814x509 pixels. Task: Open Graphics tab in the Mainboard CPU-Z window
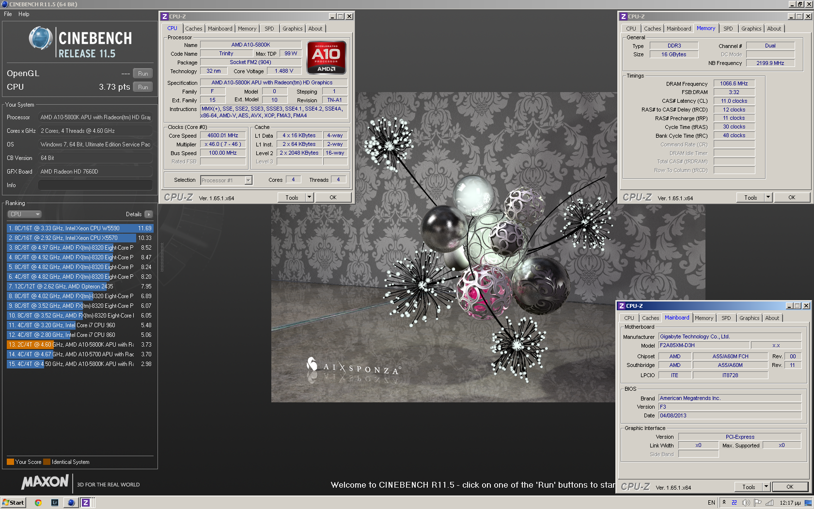coord(749,318)
